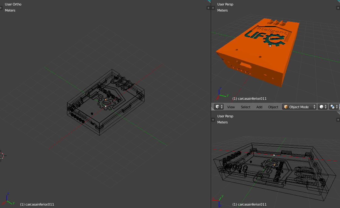
Task: Click the 'User Persp' label in the bottom-right viewport
Action: [225, 116]
